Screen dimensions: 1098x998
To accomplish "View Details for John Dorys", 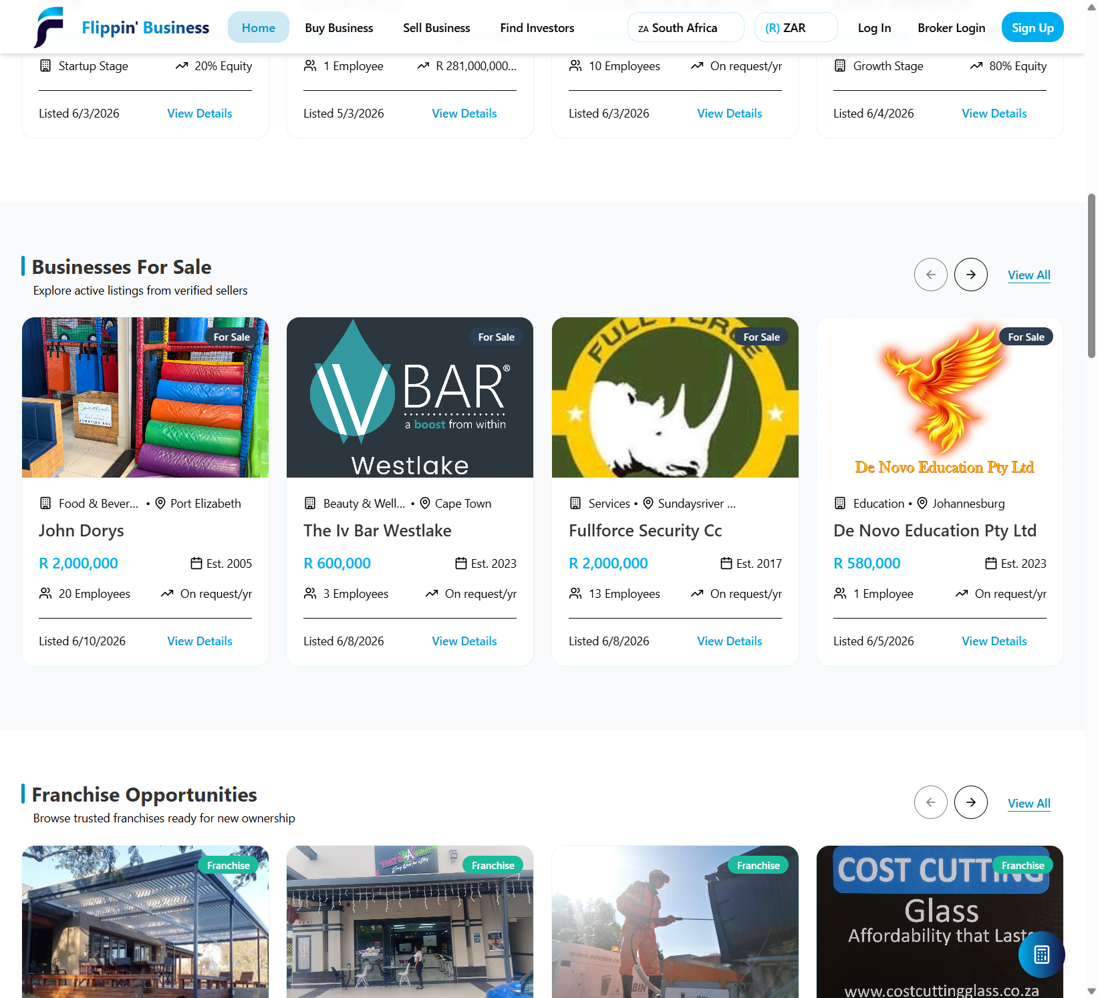I will (x=200, y=641).
